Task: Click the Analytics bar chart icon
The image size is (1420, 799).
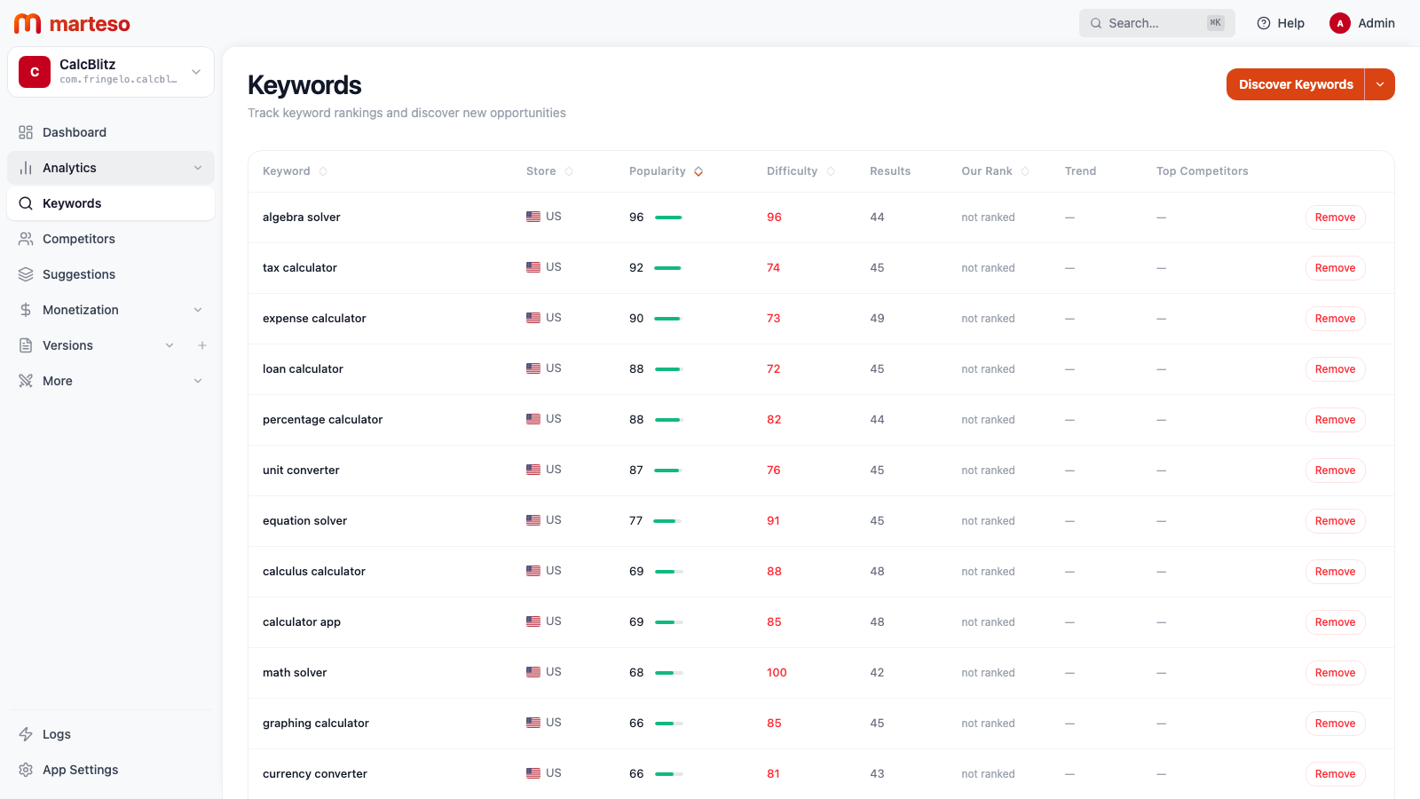Action: point(26,168)
